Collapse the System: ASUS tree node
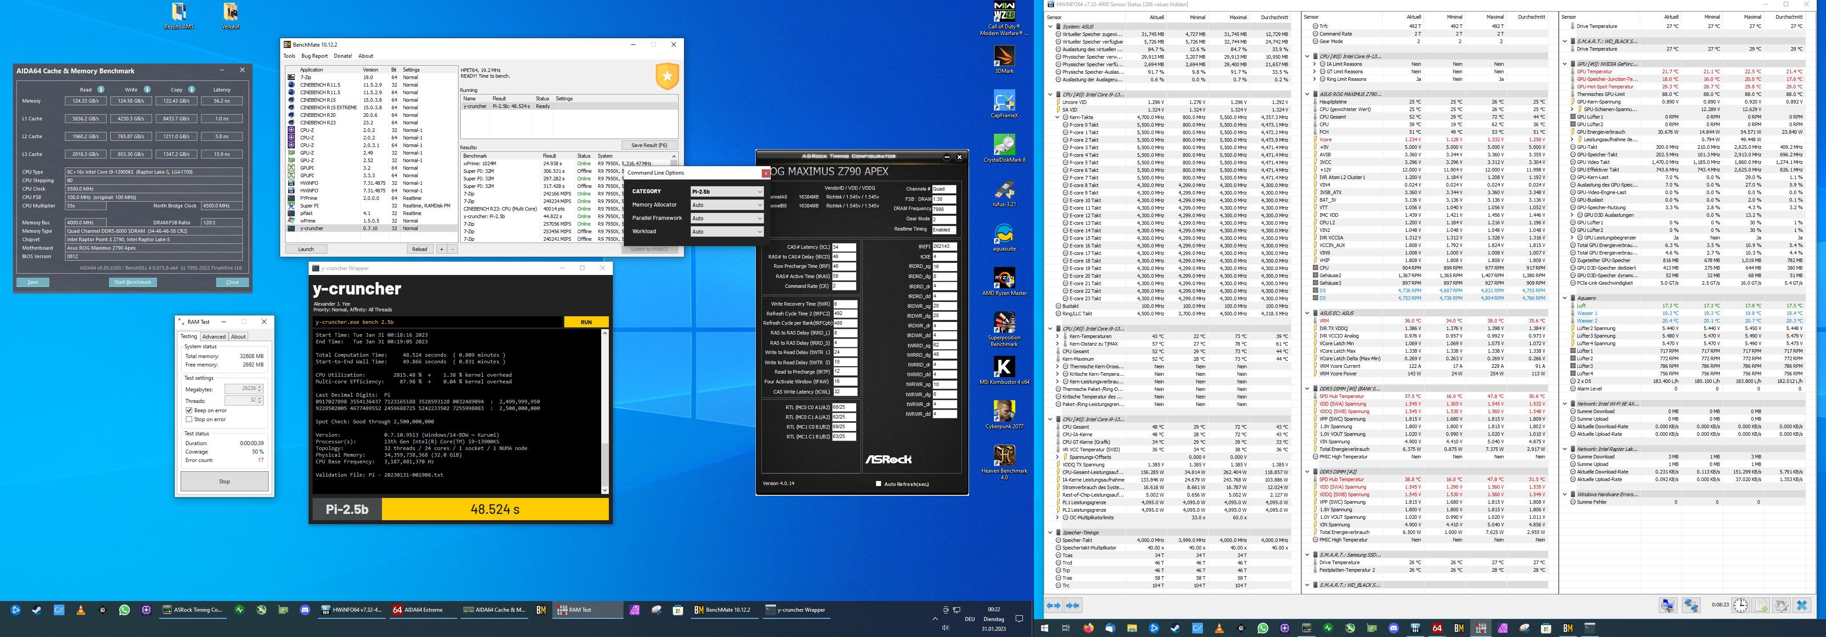 (x=1050, y=26)
